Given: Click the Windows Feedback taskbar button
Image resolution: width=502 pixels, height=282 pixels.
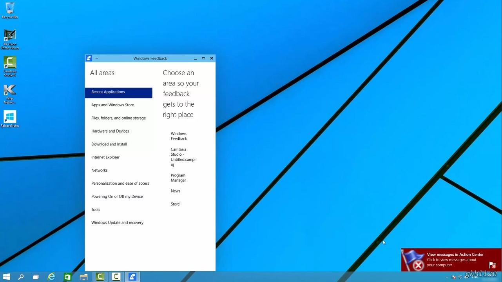Looking at the screenshot, I should pos(132,277).
